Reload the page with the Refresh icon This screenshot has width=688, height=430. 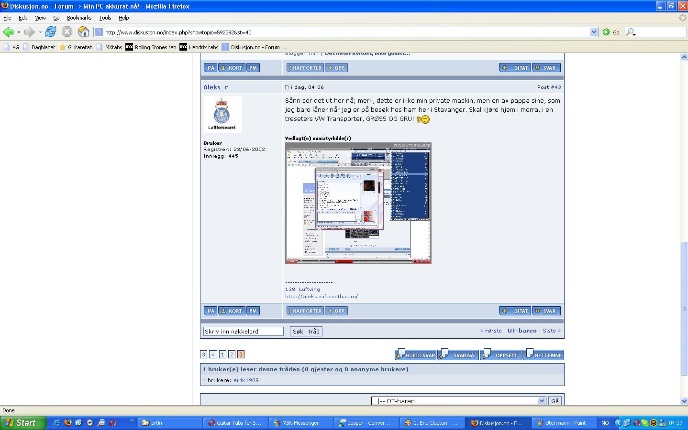click(51, 32)
